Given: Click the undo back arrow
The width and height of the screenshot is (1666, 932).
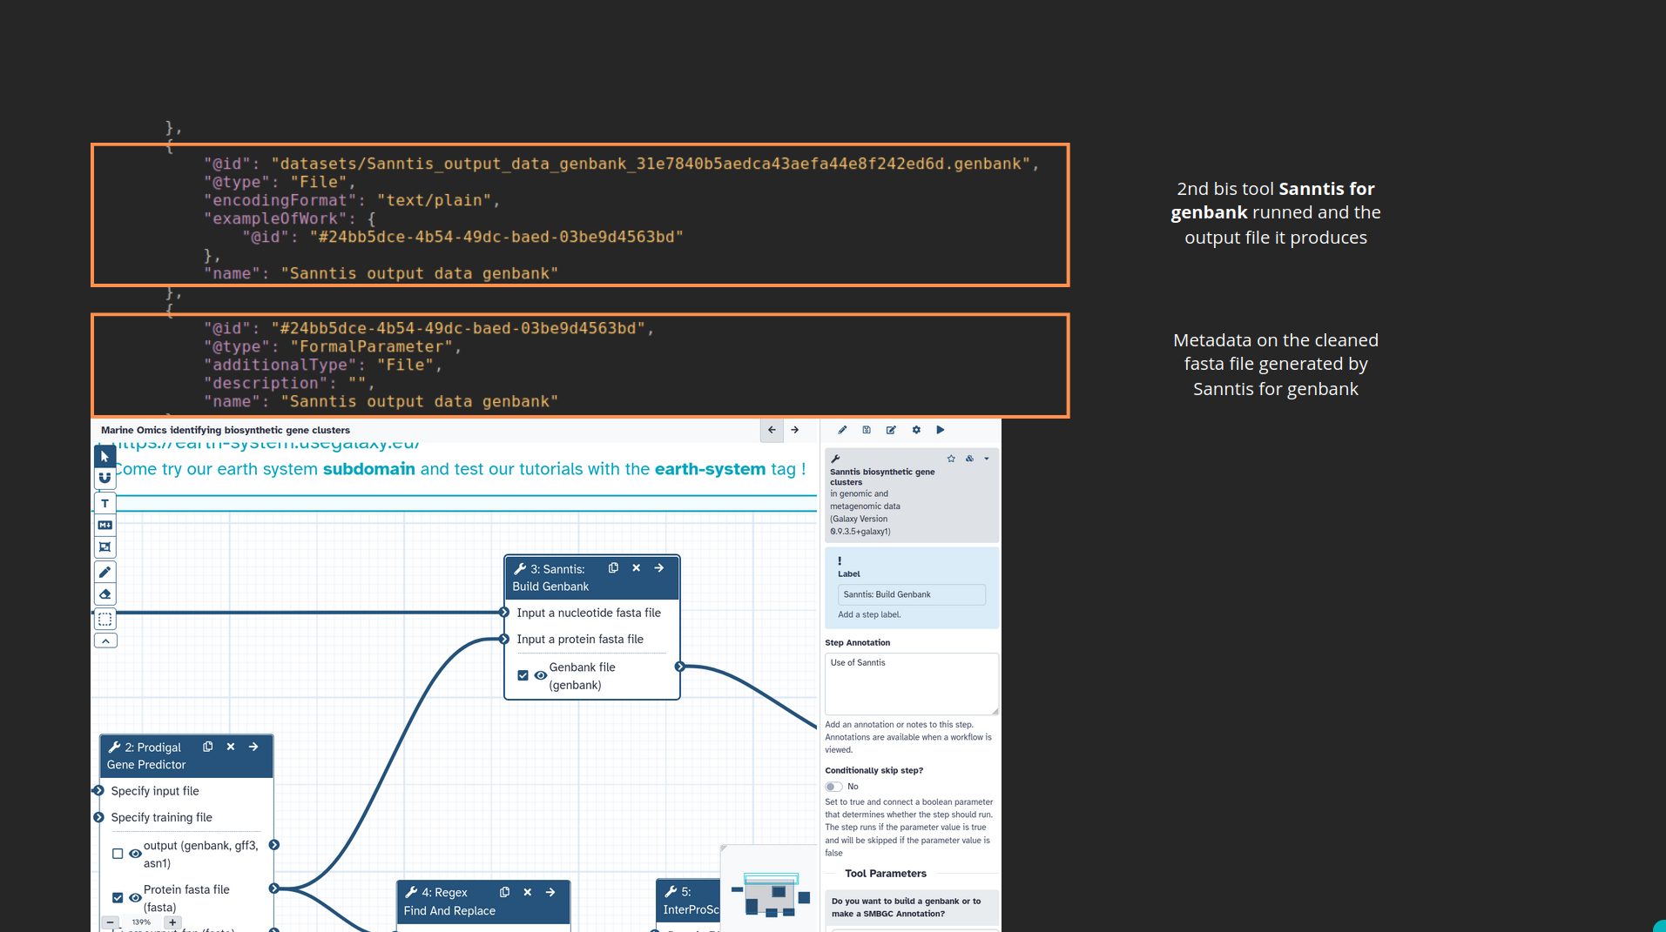Looking at the screenshot, I should 772,430.
